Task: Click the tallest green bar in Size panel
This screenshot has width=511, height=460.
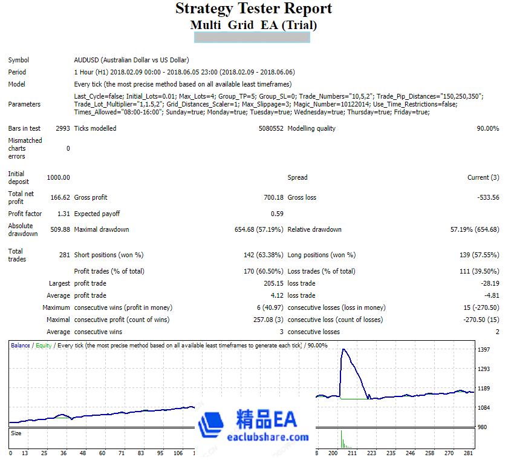Action: click(x=341, y=439)
